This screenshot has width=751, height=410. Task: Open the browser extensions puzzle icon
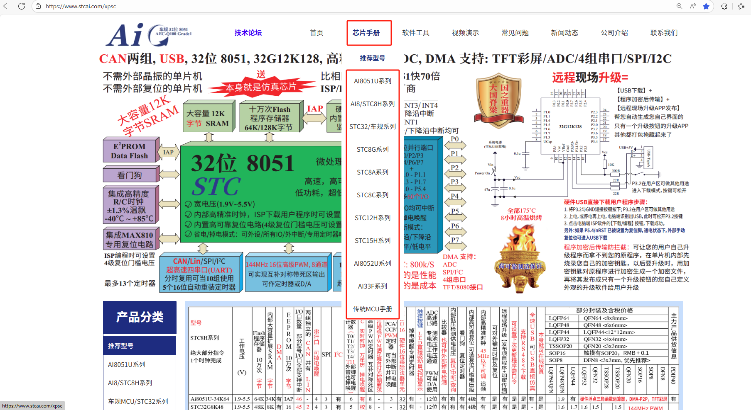click(724, 6)
